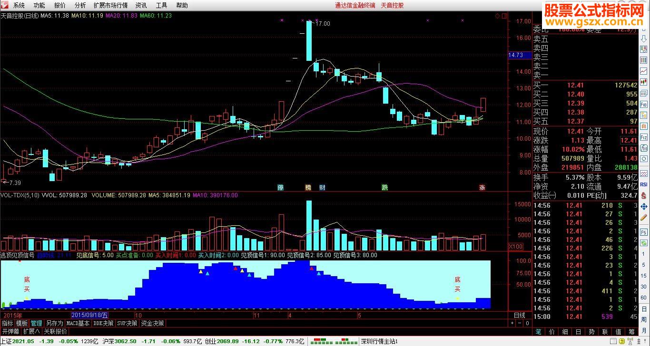Click the 关联报价 button
Screen dimensions: 650x346
point(55,331)
